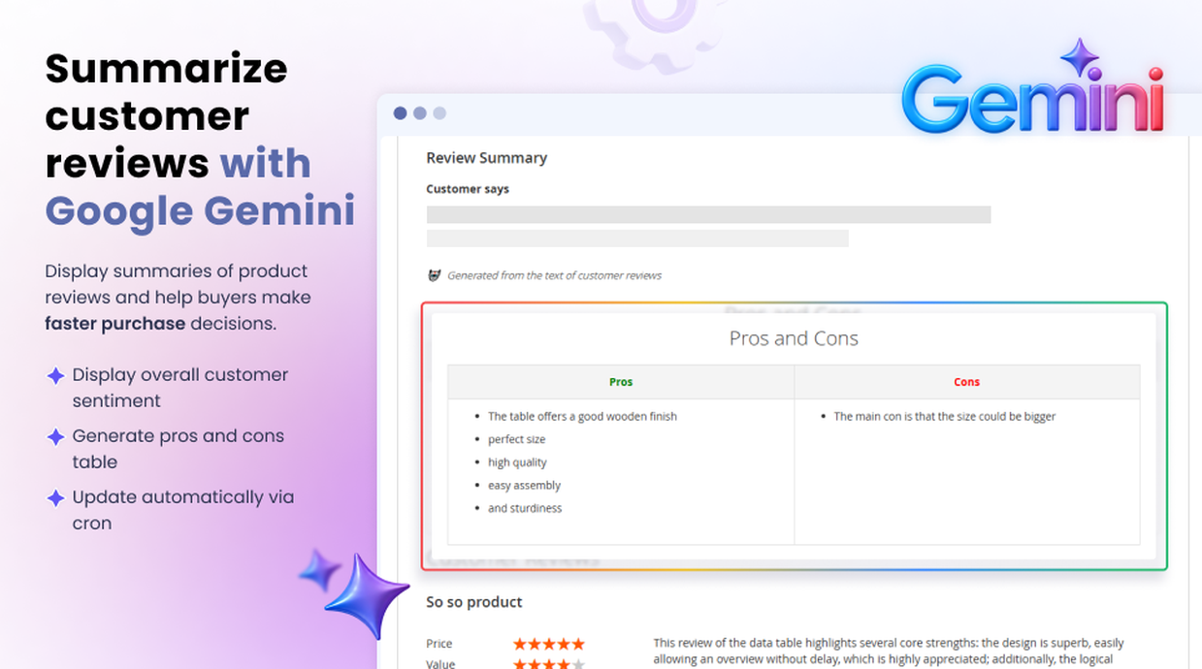This screenshot has width=1202, height=669.
Task: Click the longer gray summary placeholder bar
Action: click(x=708, y=214)
